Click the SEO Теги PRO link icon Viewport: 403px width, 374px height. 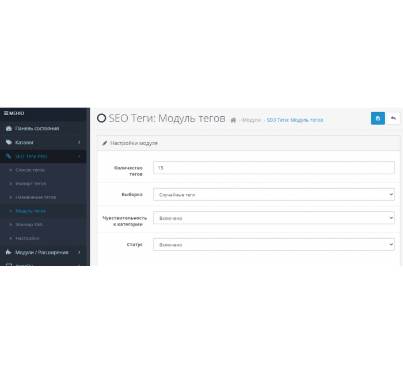coord(9,156)
